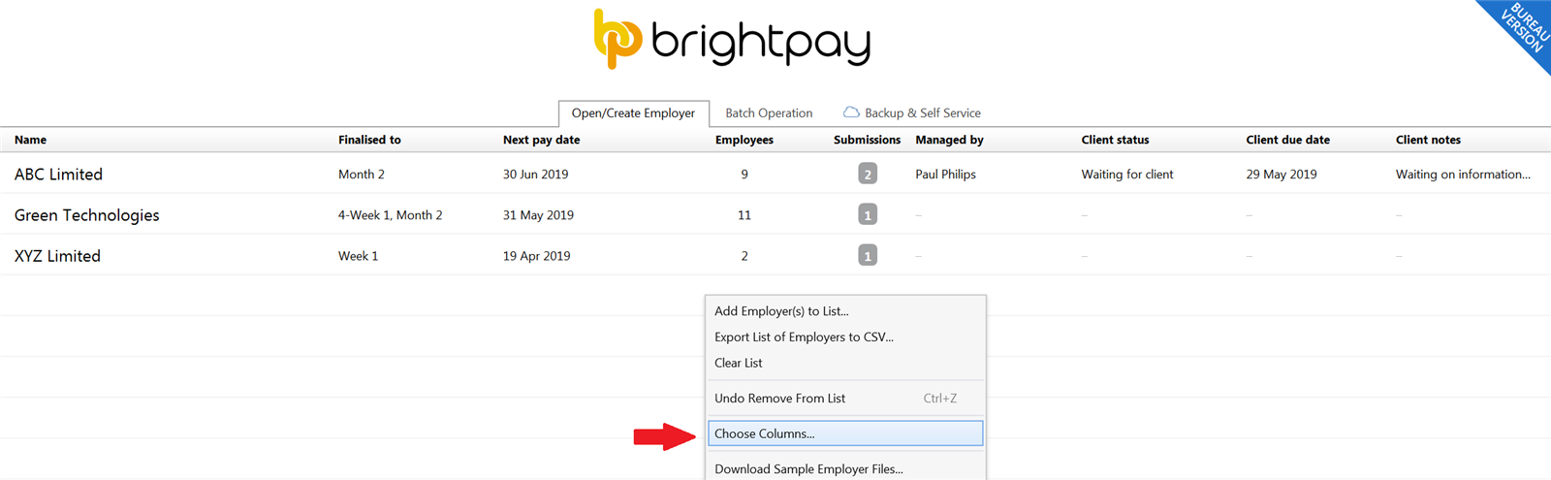The image size is (1551, 480).
Task: Open the Green Technologies employer
Action: coord(86,215)
